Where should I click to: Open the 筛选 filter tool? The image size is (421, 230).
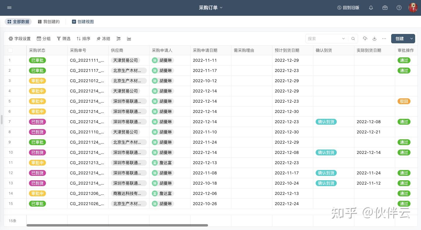[x=63, y=39]
